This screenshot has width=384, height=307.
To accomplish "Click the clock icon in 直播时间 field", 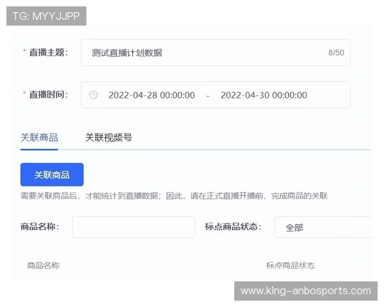I will coord(93,95).
